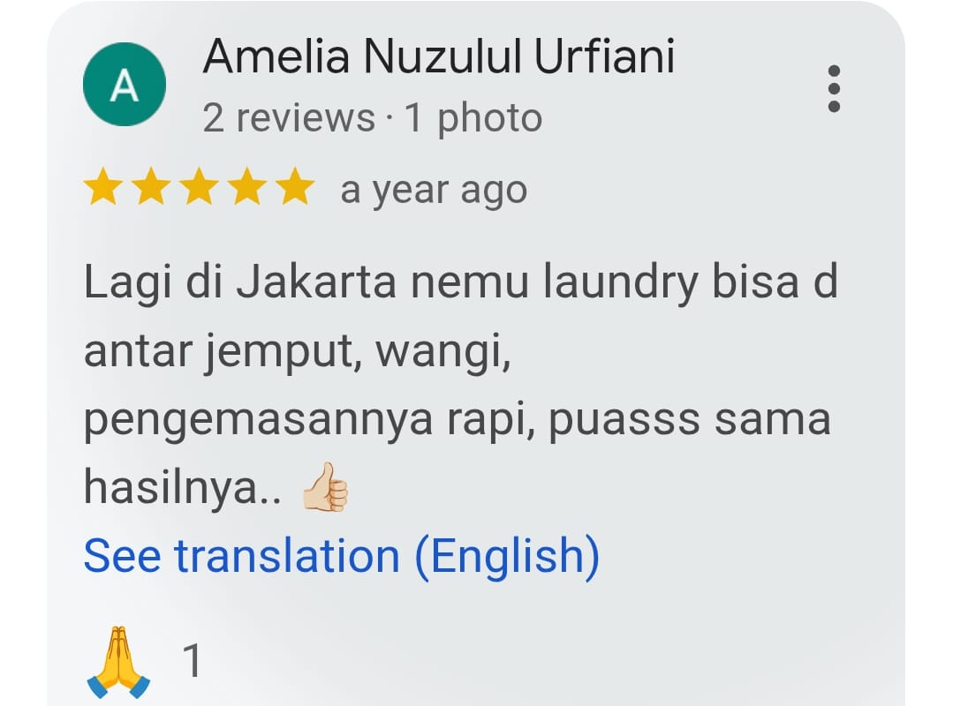This screenshot has width=953, height=706.
Task: React with the praying hands emoji
Action: [x=118, y=662]
